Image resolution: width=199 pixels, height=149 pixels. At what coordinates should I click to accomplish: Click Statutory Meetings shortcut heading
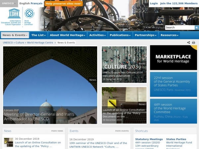tap(149, 139)
